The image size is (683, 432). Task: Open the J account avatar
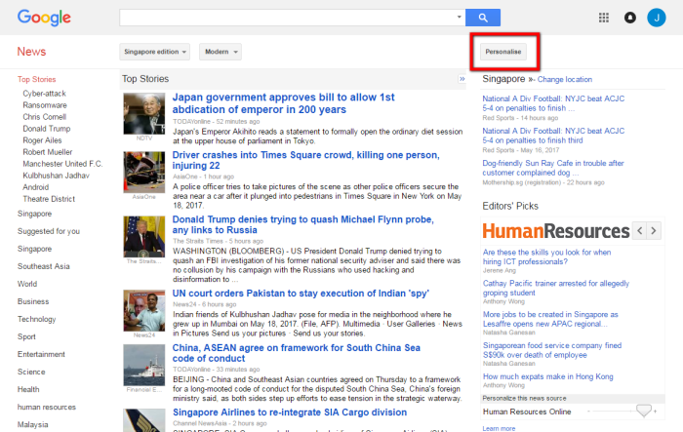(x=656, y=18)
